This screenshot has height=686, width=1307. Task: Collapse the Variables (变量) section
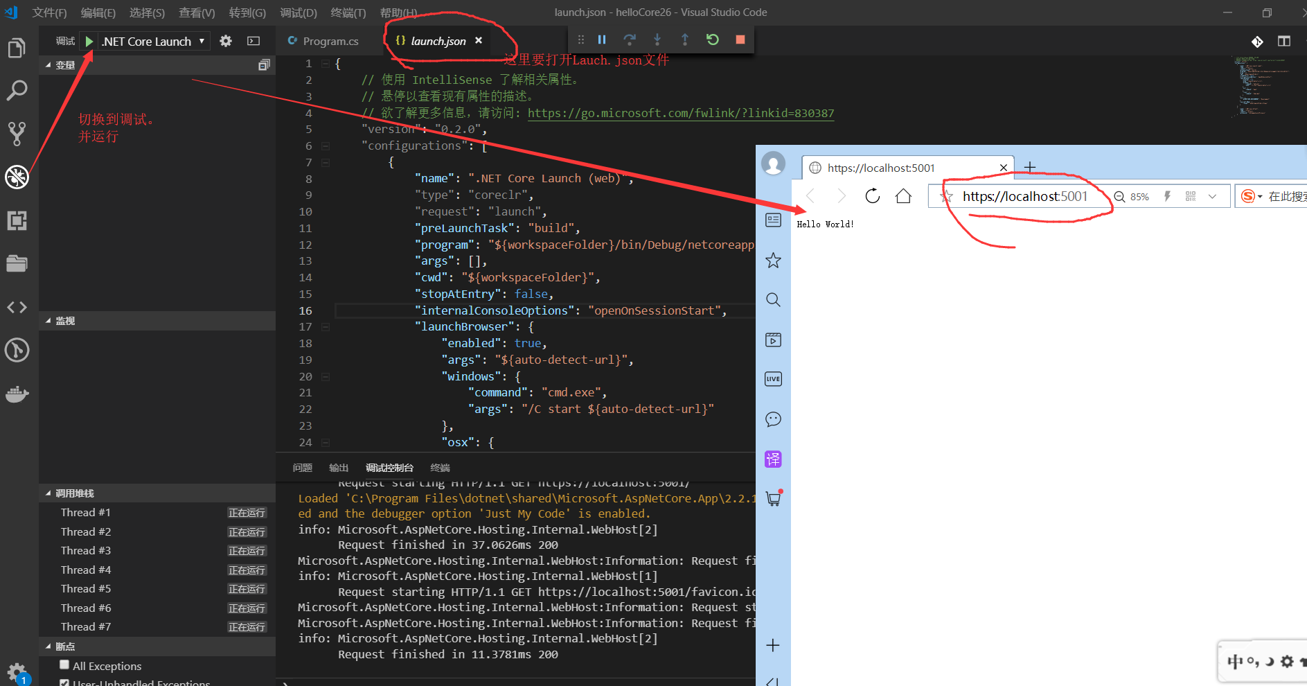pos(157,65)
